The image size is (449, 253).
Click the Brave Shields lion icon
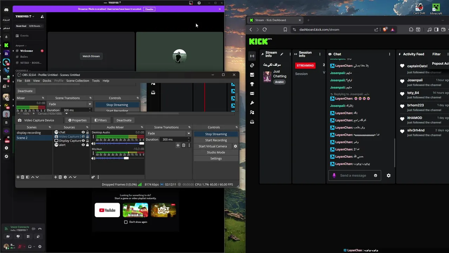pos(385,30)
